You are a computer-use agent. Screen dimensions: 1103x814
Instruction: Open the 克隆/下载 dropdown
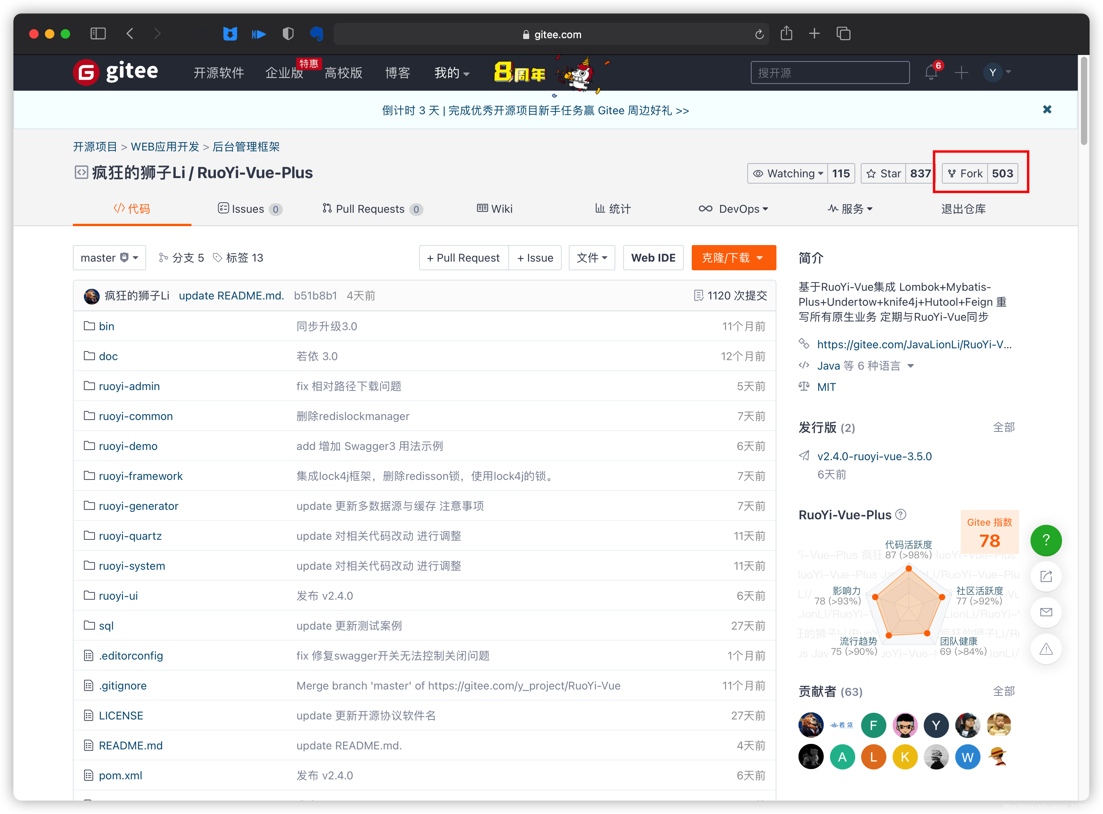(733, 258)
